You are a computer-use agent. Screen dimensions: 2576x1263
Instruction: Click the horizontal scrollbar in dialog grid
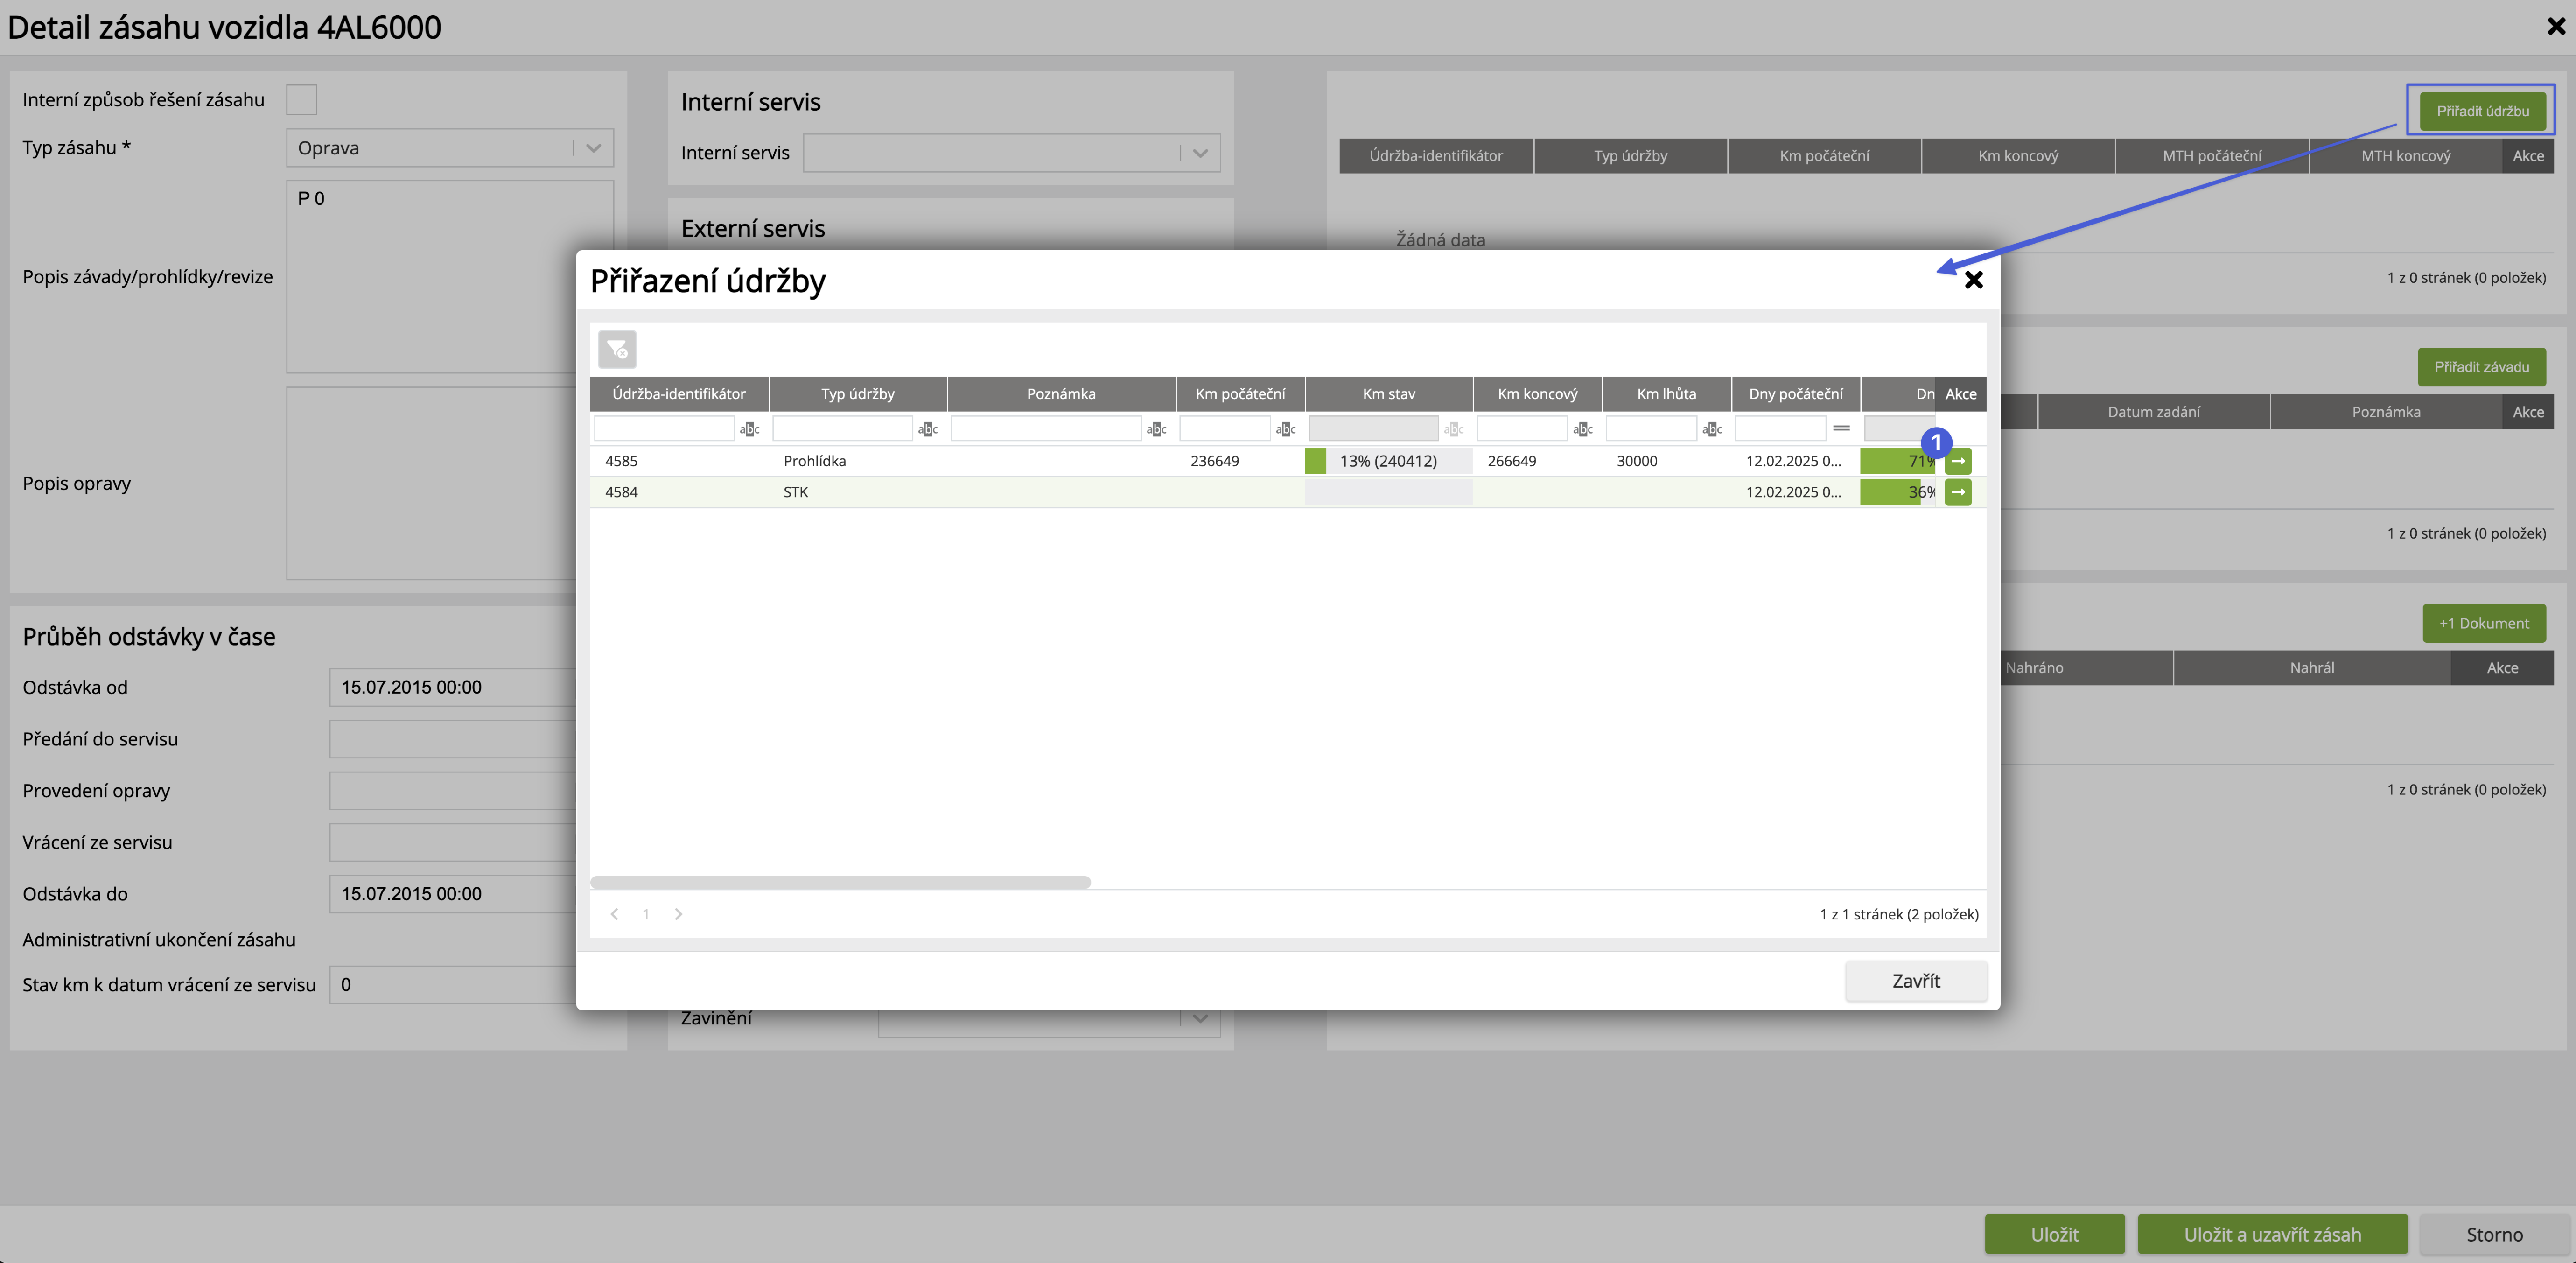click(840, 882)
